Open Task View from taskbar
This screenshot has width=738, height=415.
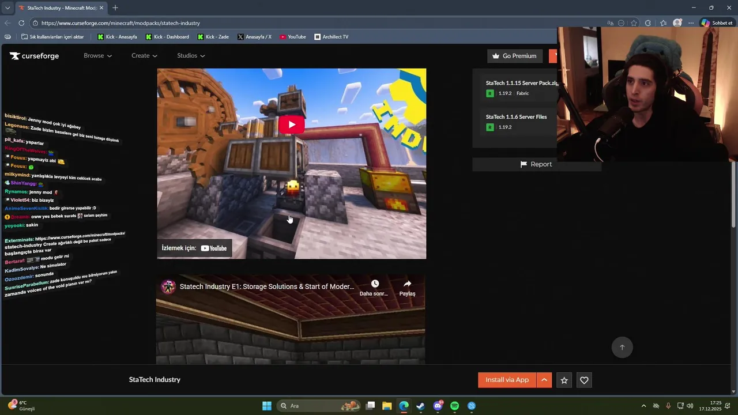[371, 406]
